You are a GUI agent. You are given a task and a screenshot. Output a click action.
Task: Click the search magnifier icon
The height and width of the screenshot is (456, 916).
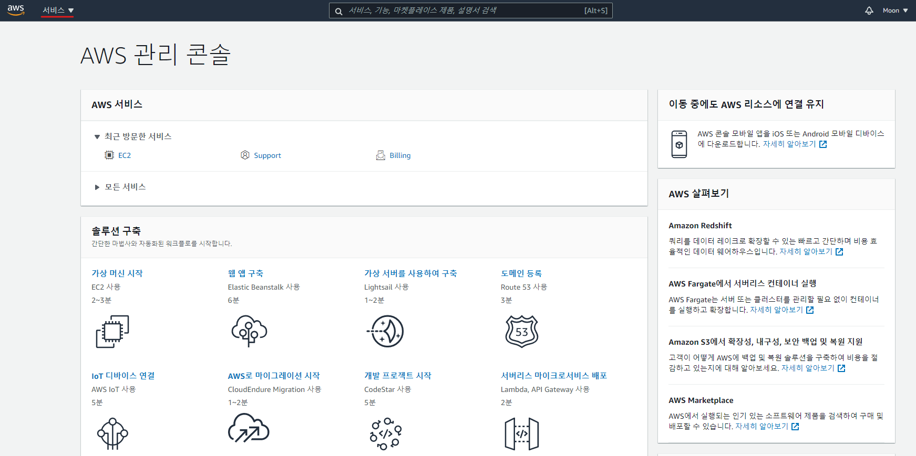(339, 11)
